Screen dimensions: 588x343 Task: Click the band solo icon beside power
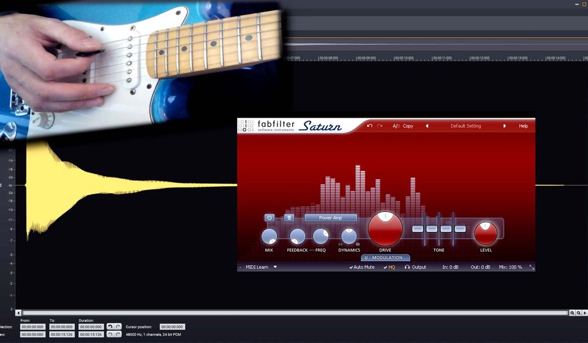288,217
